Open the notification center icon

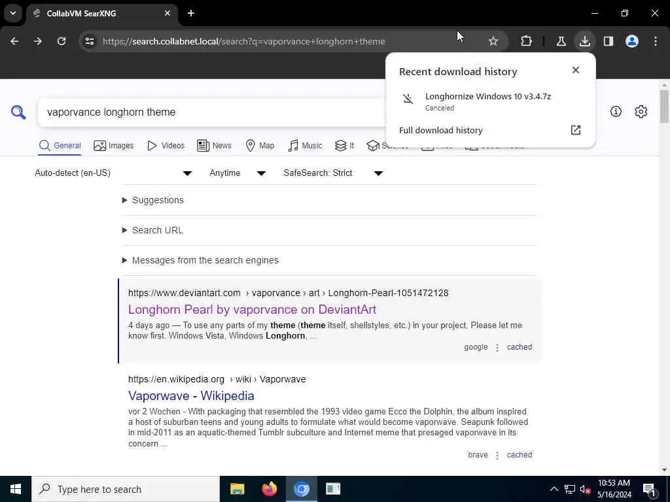click(x=650, y=489)
